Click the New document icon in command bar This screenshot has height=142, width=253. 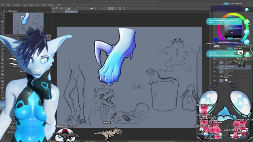[x=66, y=9]
